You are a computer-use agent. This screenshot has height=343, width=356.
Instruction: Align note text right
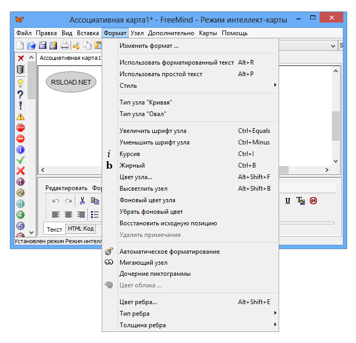[81, 214]
